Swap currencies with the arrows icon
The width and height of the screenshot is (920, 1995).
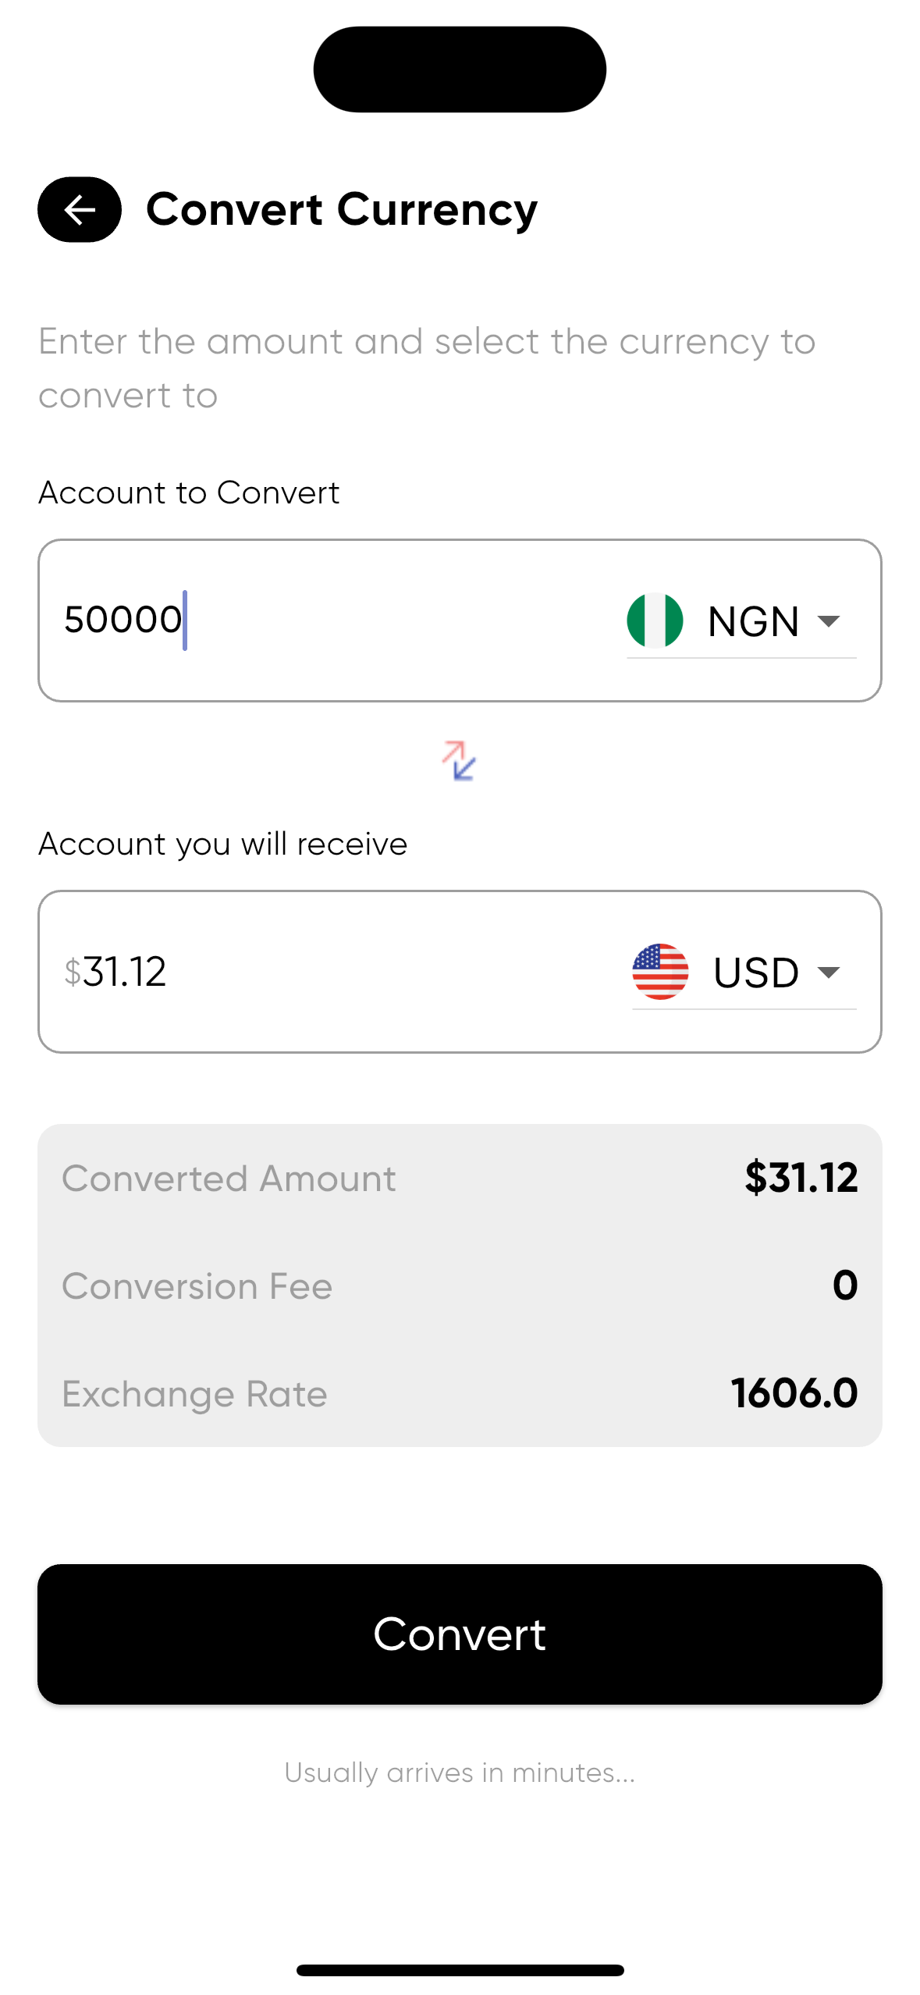459,760
